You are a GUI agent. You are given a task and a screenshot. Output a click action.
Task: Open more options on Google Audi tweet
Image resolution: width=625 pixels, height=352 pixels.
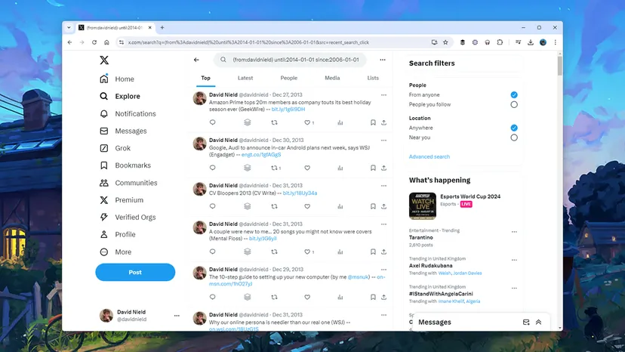(x=384, y=140)
